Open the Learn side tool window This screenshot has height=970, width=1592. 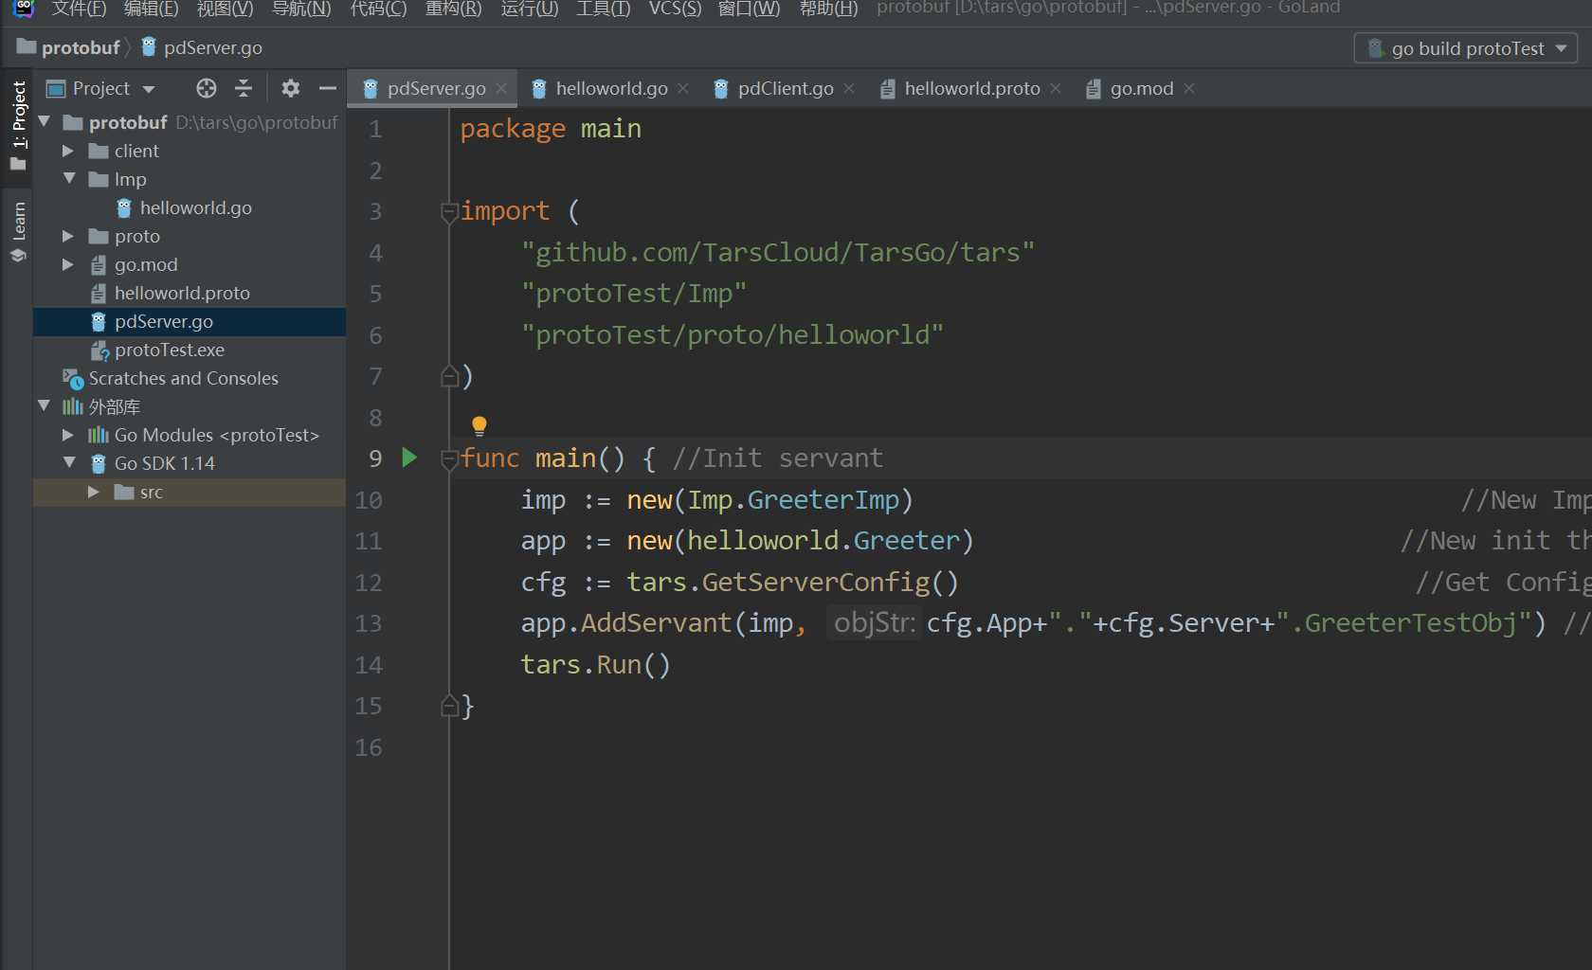18,231
